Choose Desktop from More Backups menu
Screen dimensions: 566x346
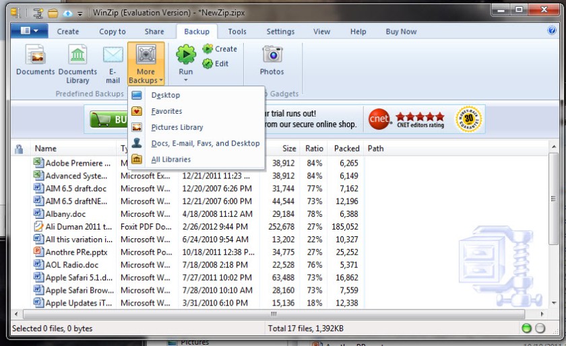pyautogui.click(x=196, y=95)
